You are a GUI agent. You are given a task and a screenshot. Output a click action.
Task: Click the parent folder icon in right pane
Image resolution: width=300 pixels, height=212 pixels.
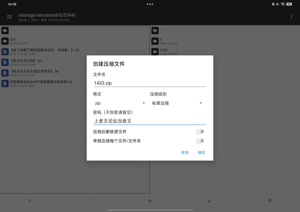(155, 30)
